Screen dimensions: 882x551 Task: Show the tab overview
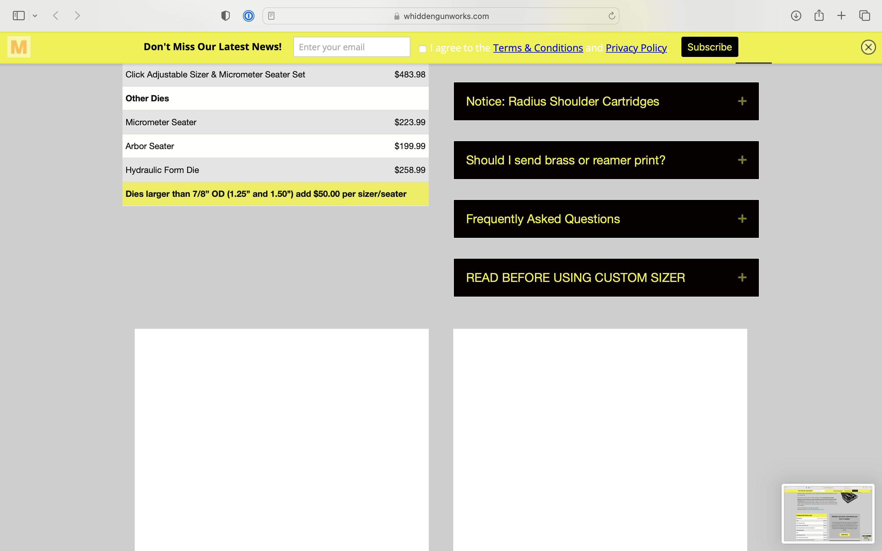tap(865, 16)
